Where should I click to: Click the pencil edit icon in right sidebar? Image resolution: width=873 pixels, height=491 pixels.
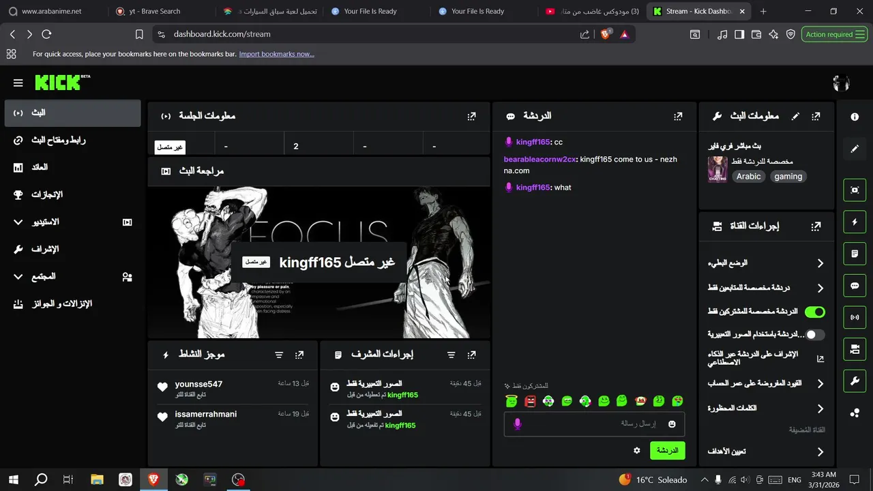pyautogui.click(x=855, y=149)
